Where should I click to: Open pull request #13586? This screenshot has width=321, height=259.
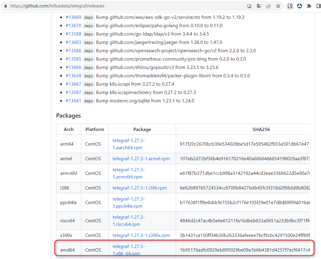pos(73,51)
